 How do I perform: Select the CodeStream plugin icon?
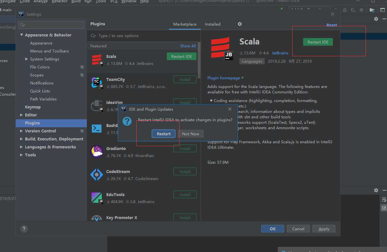click(x=97, y=175)
